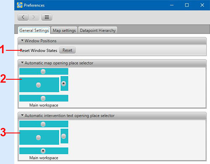The width and height of the screenshot is (210, 164).
Task: Select right side radio for intervention text
Action: click(63, 136)
